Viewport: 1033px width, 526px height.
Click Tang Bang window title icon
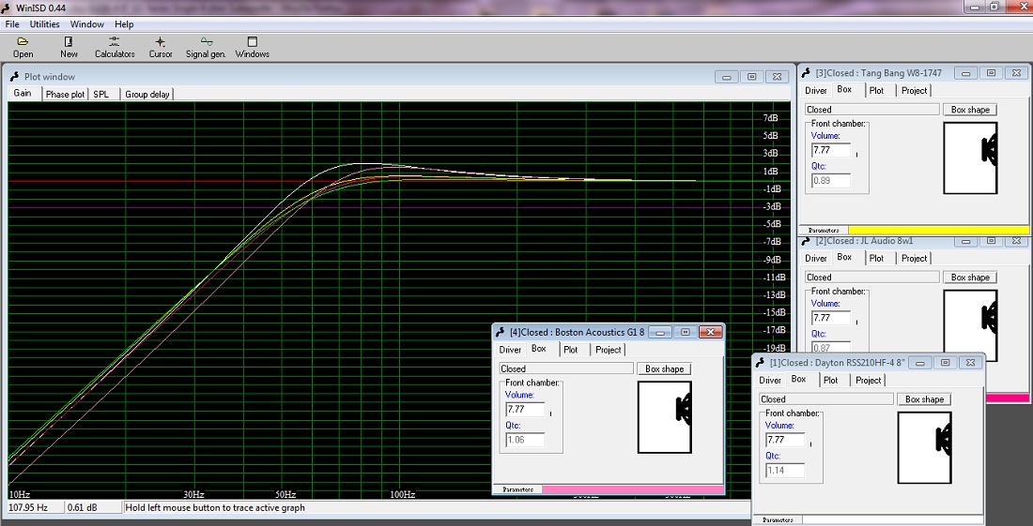pos(807,73)
